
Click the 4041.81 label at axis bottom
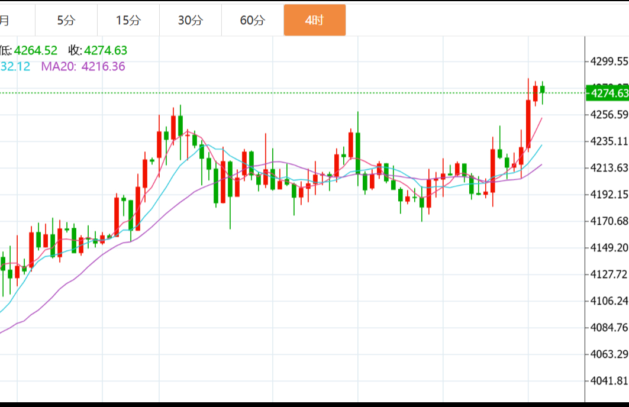pyautogui.click(x=609, y=380)
